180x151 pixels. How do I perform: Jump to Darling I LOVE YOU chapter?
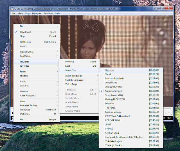[131, 99]
